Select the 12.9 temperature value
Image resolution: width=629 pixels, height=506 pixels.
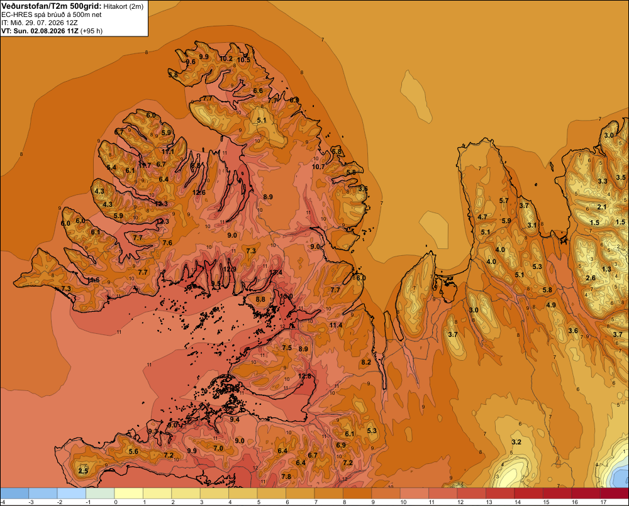(230, 269)
